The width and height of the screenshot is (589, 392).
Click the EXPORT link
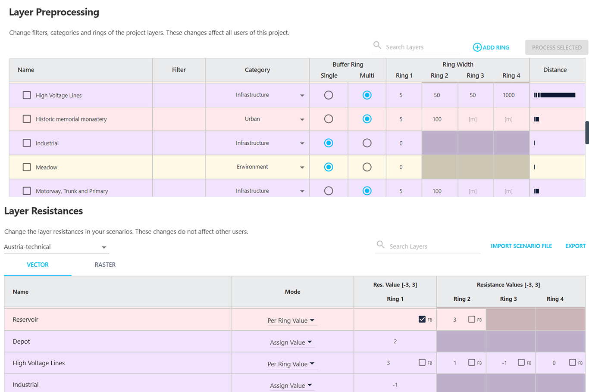(x=575, y=246)
